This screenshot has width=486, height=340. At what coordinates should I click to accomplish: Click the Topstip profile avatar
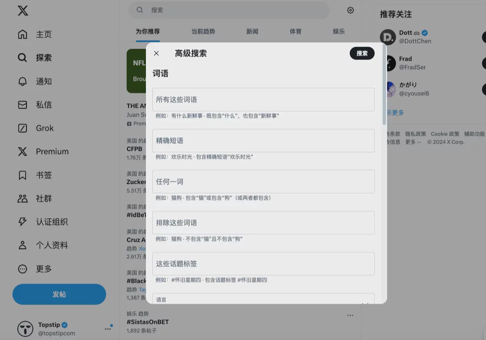click(x=25, y=329)
